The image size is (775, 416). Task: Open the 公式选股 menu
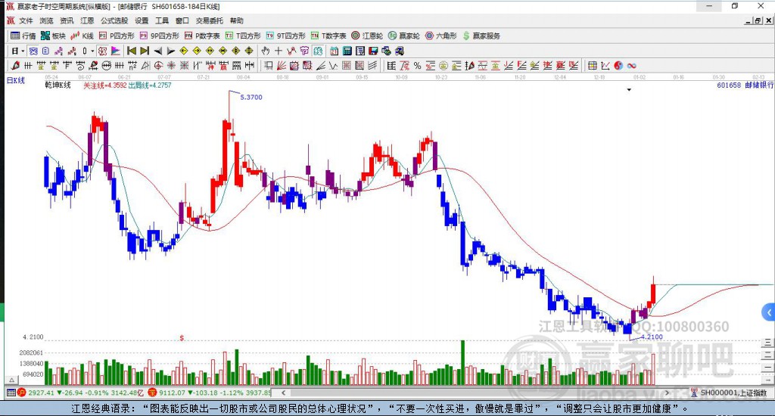(114, 20)
